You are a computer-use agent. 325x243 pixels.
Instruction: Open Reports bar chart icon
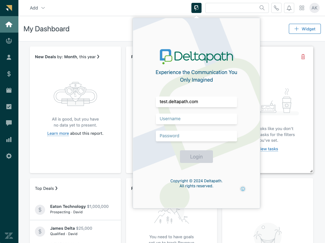9,140
